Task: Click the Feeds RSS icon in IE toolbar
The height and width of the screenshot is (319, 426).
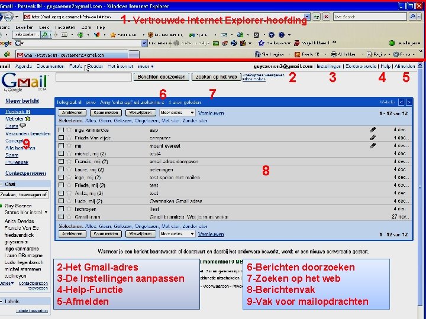Action: (x=297, y=54)
